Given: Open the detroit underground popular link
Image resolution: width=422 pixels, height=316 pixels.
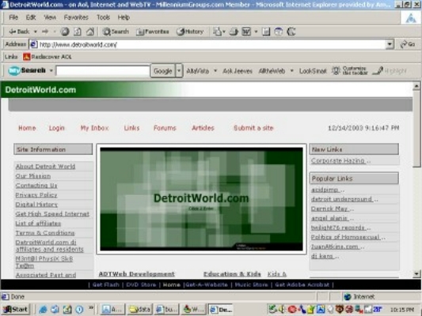Looking at the screenshot, I should 342,199.
